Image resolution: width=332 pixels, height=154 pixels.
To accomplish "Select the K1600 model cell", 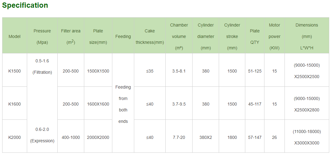I will [x=15, y=104].
